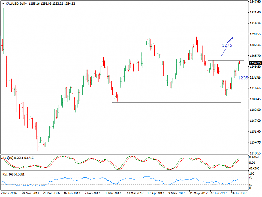Viewport: 262px width, 197px height.
Task: Click the 7 Feb 2017 date label
Action: 92,193
